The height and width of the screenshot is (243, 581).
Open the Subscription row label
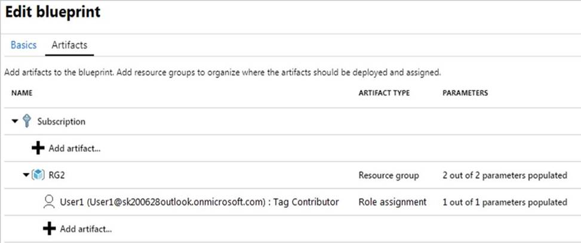pos(61,121)
